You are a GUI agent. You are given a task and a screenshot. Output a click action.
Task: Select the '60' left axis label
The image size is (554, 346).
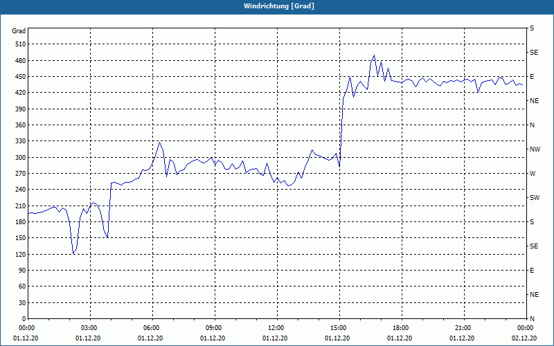tap(22, 286)
